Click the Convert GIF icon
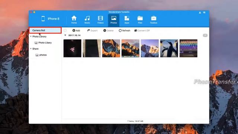 click(136, 31)
